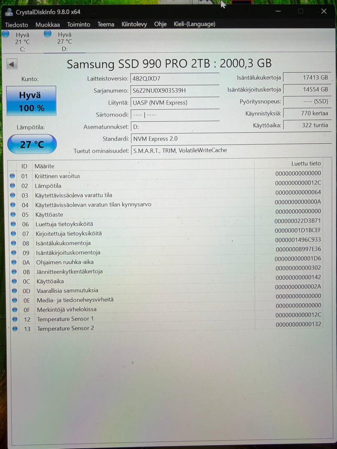Click the standard field NVM Express 2.0
This screenshot has height=449, width=337.
pyautogui.click(x=231, y=138)
